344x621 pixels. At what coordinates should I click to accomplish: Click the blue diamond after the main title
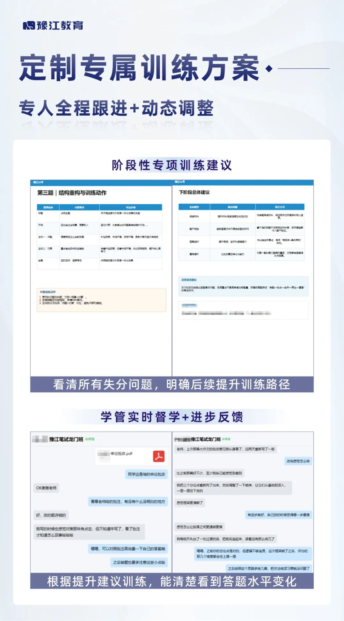[269, 68]
